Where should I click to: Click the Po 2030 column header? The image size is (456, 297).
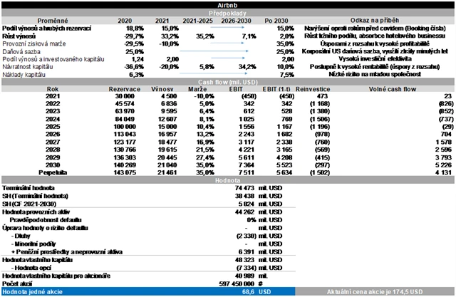pos(276,21)
